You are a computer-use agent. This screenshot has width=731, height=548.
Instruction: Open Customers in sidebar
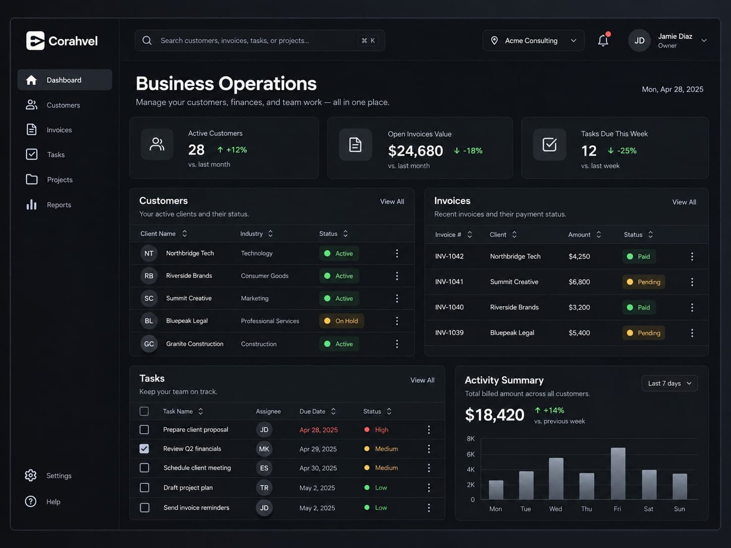[x=65, y=105]
